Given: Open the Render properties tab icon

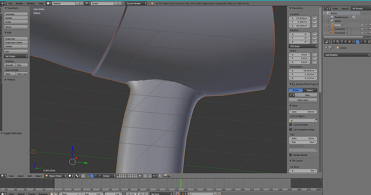Looking at the screenshot, I should (334, 41).
